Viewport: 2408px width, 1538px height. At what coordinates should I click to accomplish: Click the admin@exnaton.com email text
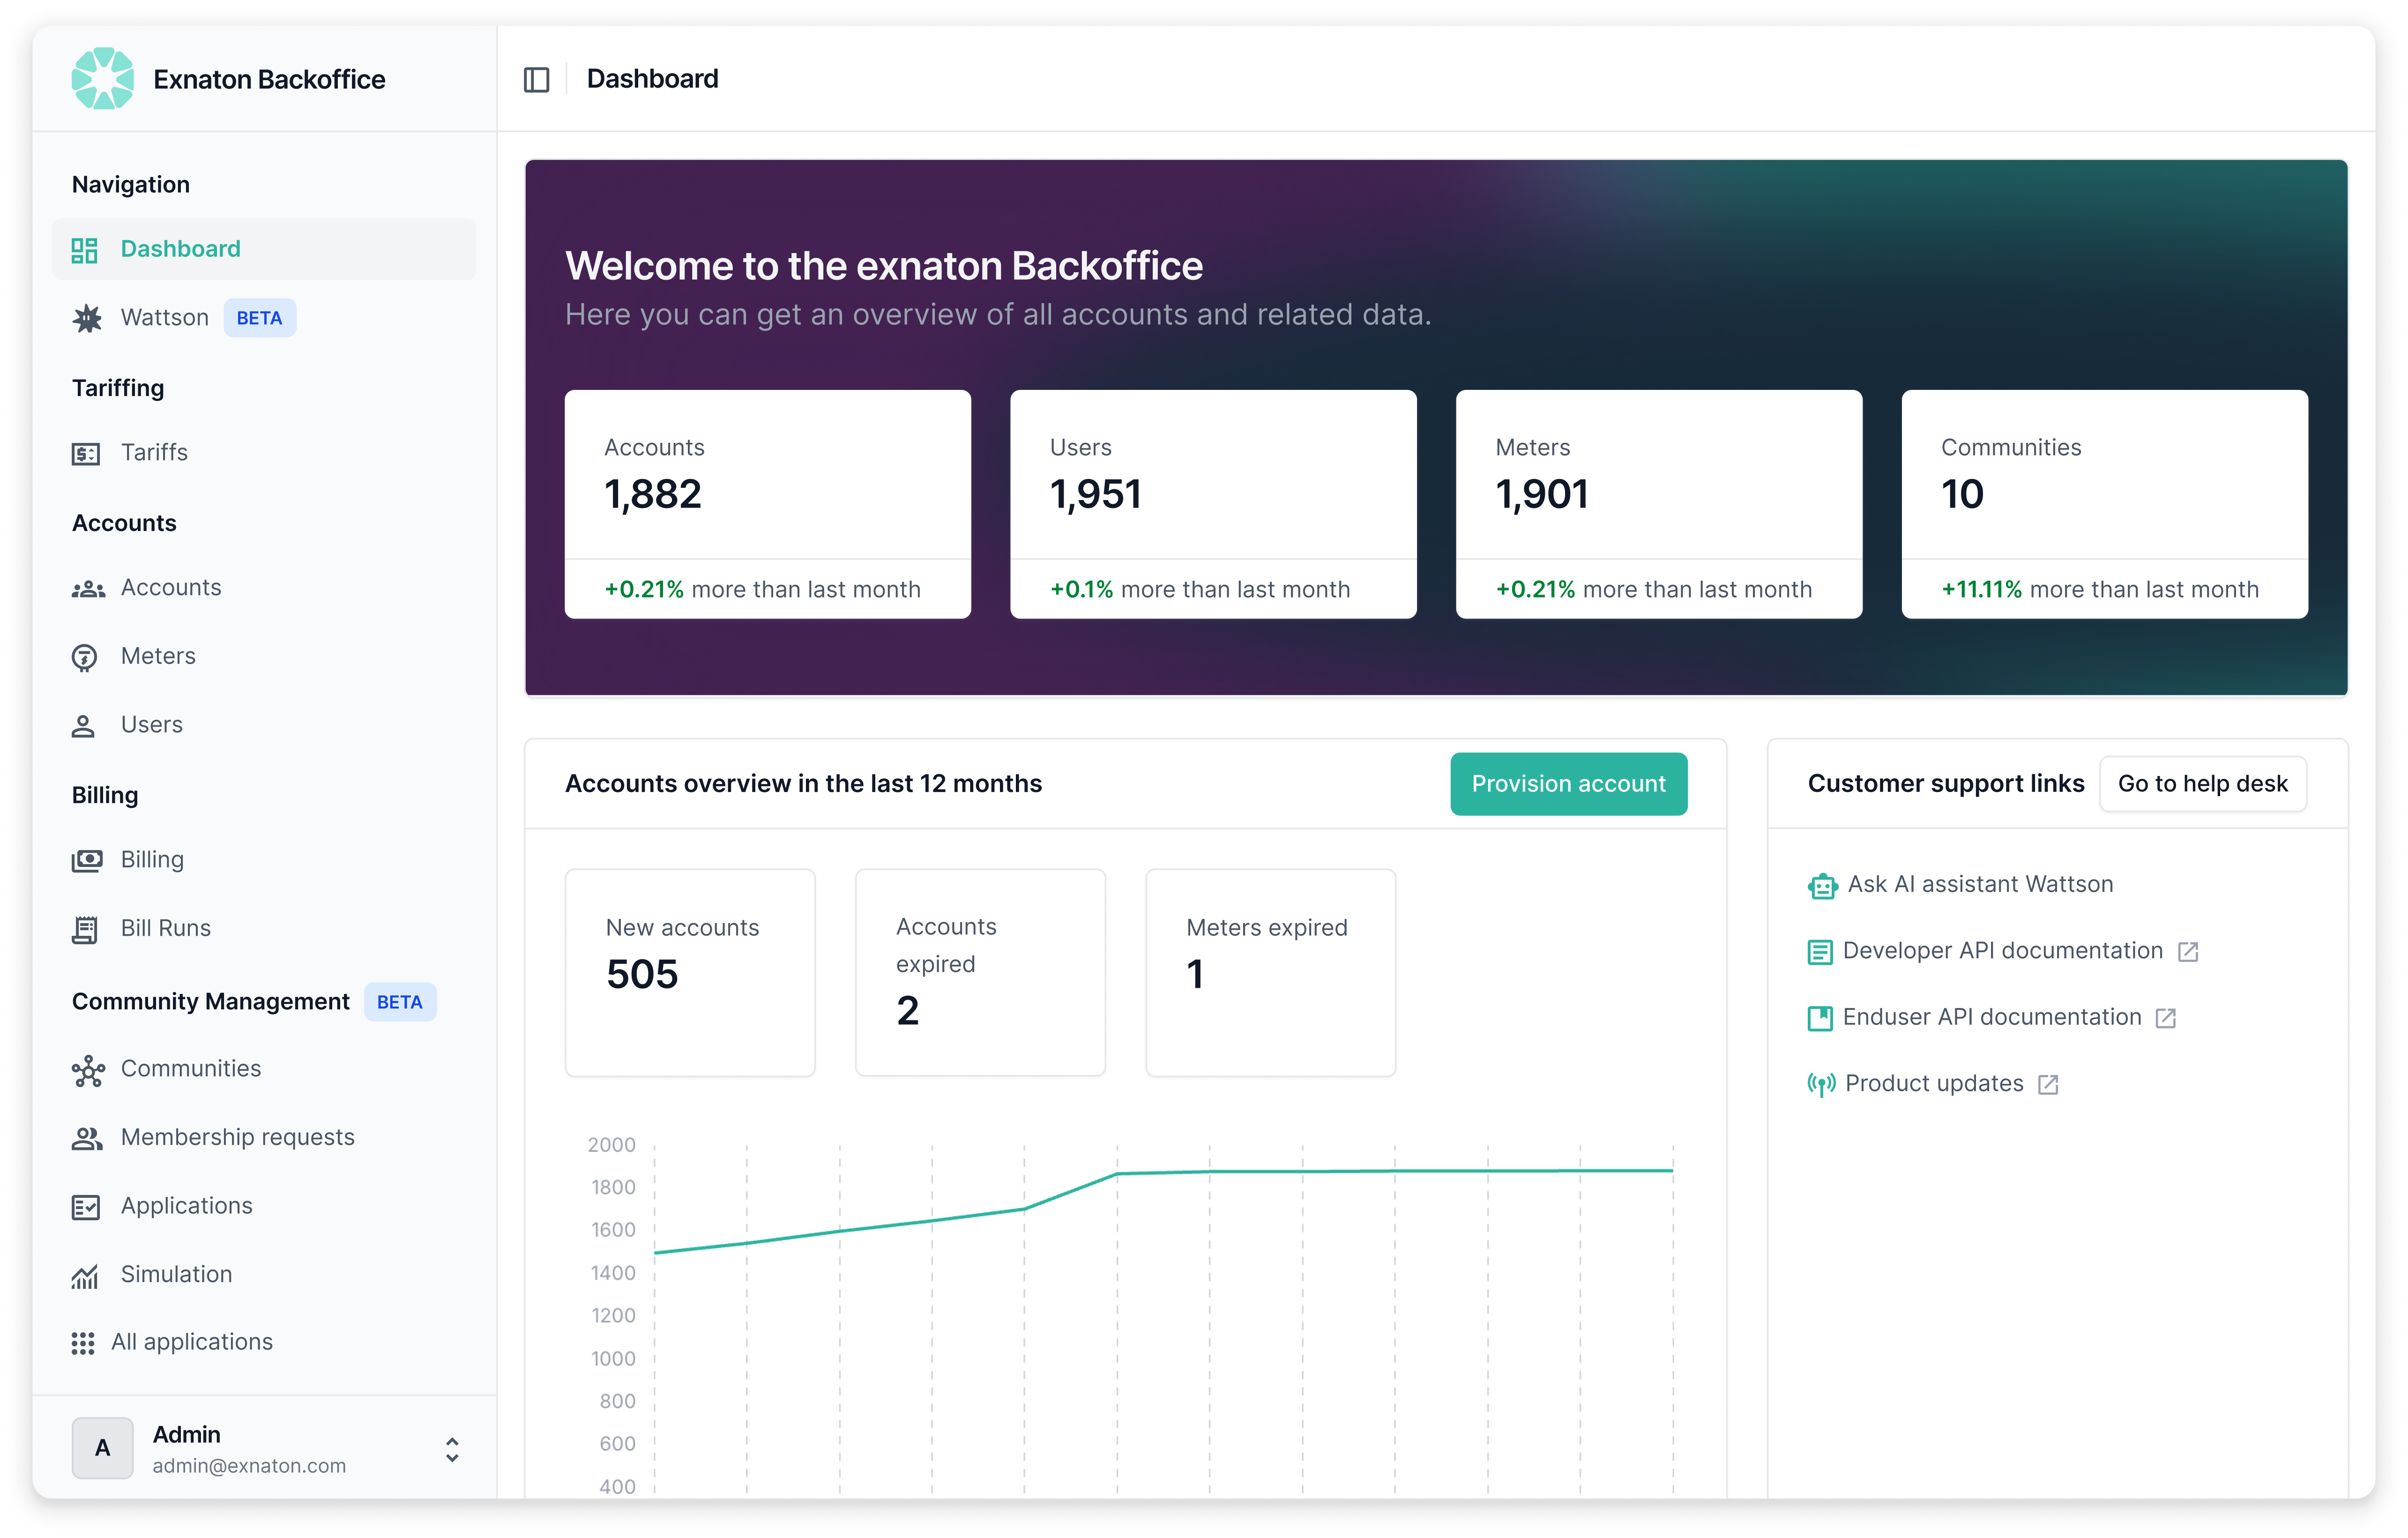click(249, 1466)
